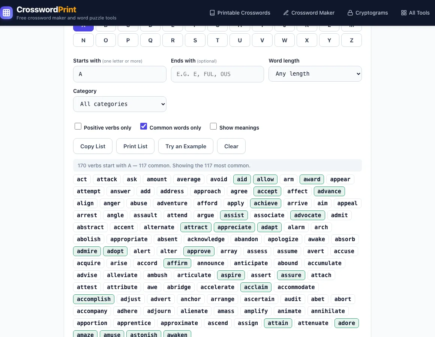This screenshot has width=435, height=337.
Task: Click the word chip 'accumulate'
Action: click(x=325, y=263)
